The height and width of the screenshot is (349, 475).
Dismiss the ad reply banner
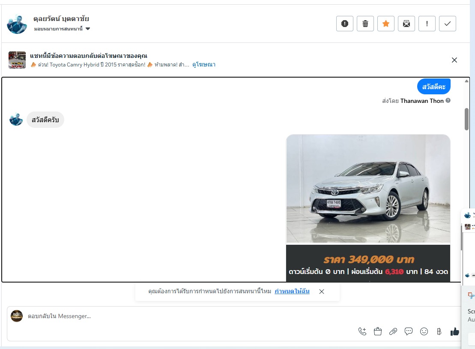pyautogui.click(x=454, y=60)
